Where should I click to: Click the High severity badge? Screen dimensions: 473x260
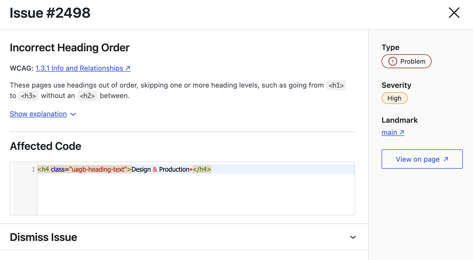point(394,98)
